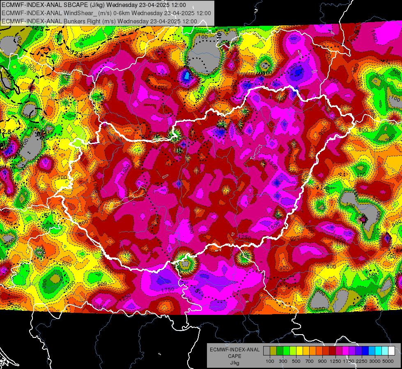Select the cyan legend swatch after 3000

click(x=379, y=351)
